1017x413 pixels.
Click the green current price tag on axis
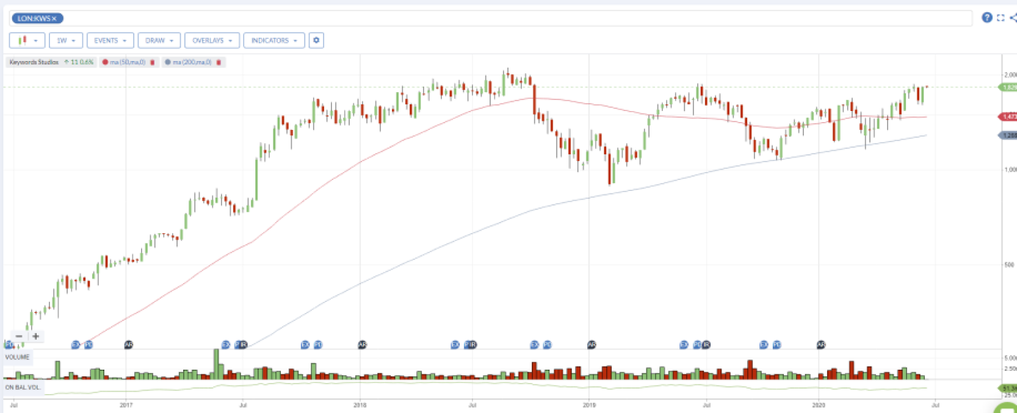pos(1008,87)
